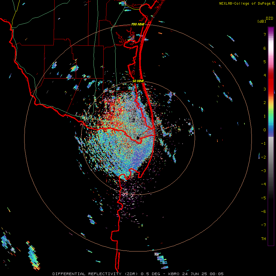Click the 4 value on the color scale
Viewport: 276px width, 276px height.
265,75
